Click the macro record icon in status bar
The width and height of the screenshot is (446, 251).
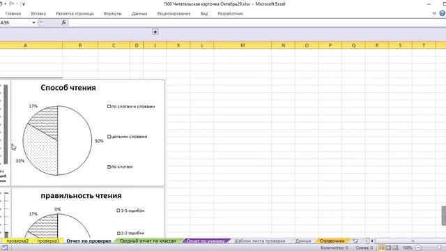pyautogui.click(x=5, y=248)
